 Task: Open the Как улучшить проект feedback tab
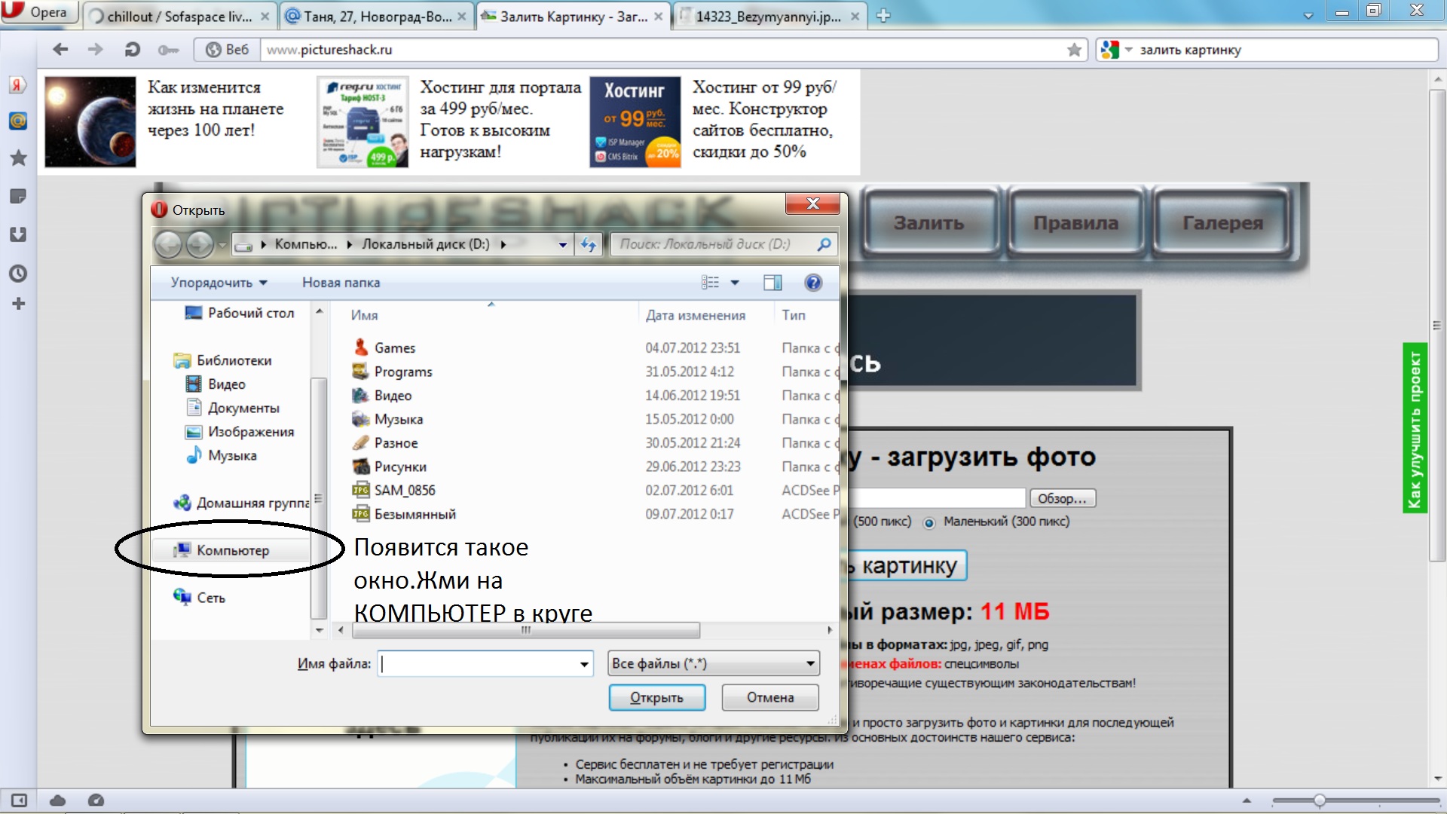pos(1415,428)
